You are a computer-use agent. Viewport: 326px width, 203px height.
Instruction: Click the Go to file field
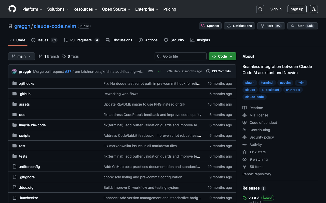[x=181, y=56]
